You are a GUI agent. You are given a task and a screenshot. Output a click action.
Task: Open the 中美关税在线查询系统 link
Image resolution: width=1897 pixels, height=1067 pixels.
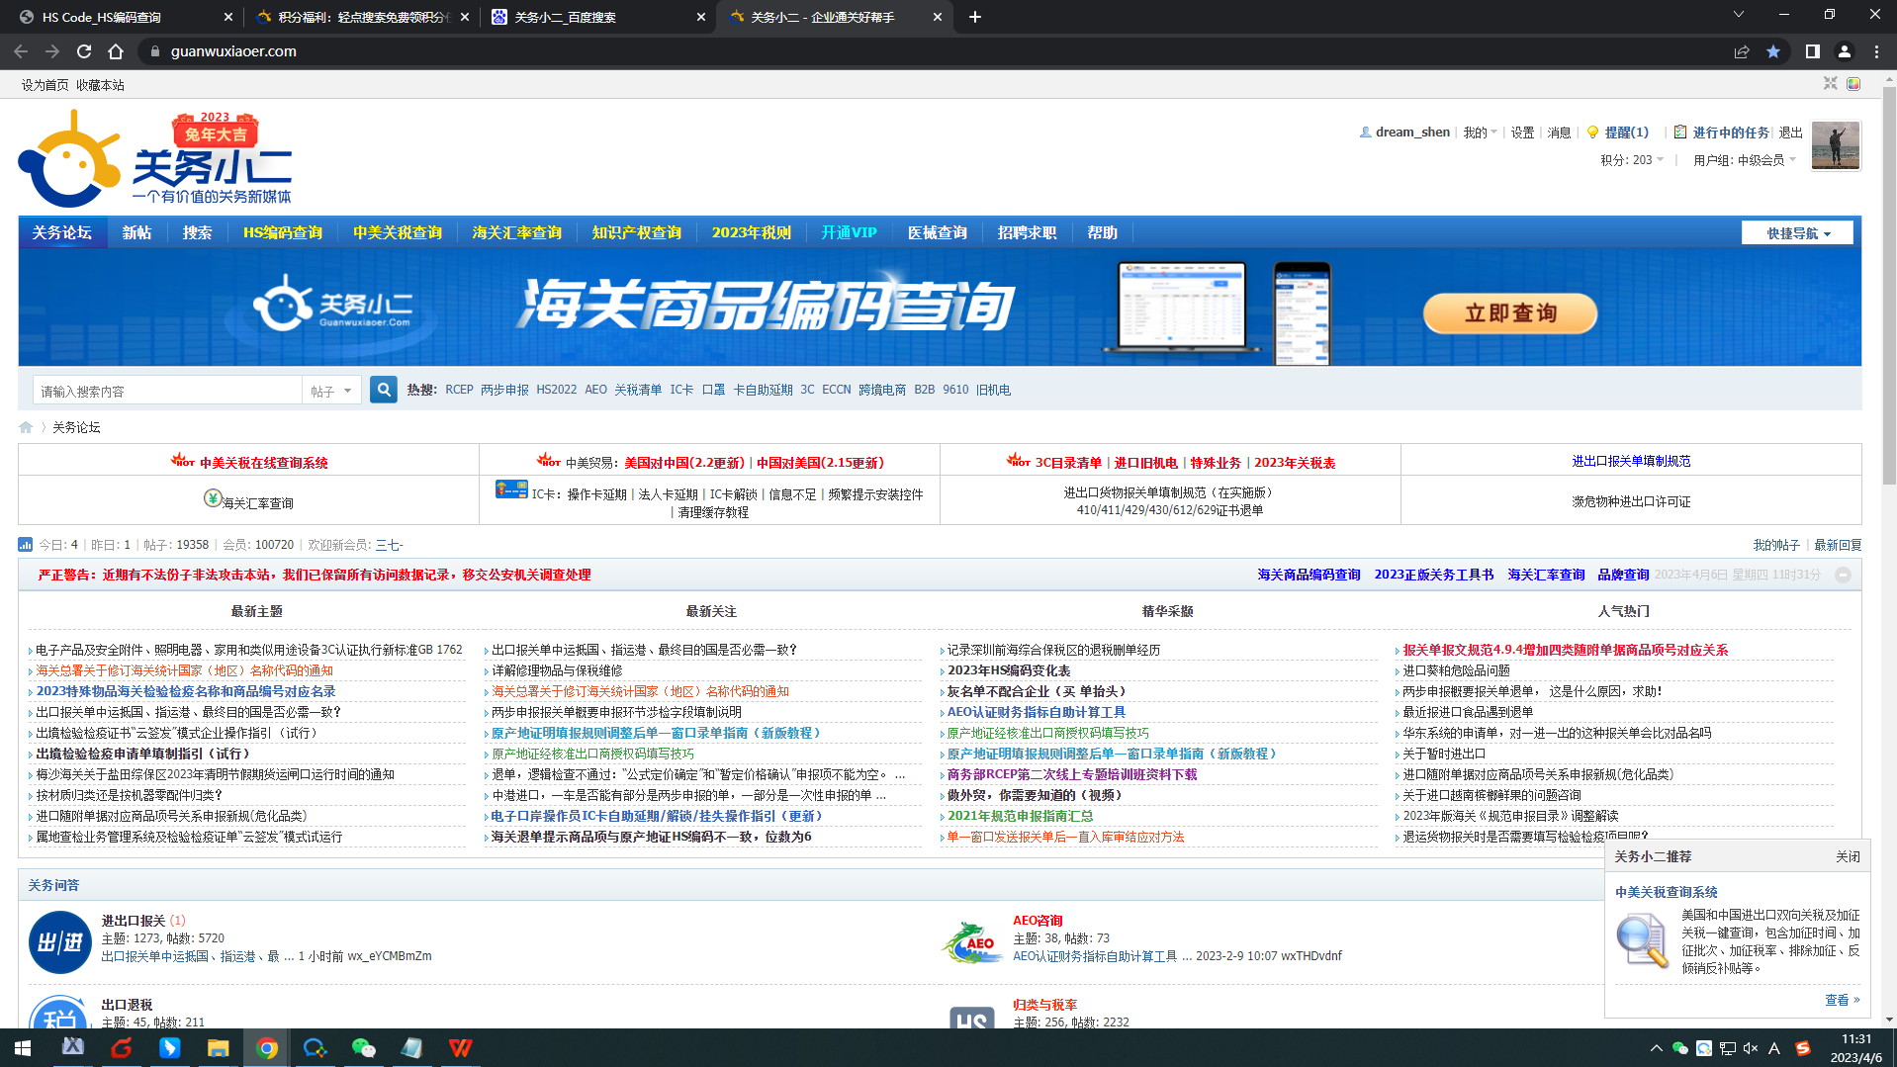pos(263,463)
